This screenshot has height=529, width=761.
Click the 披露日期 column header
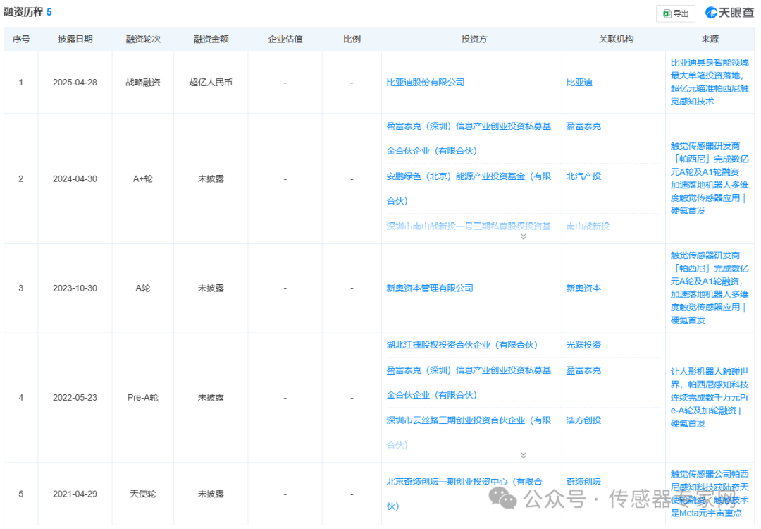[75, 39]
